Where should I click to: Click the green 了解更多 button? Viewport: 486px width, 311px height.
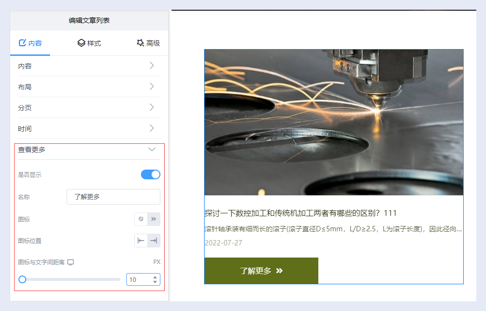coord(261,271)
